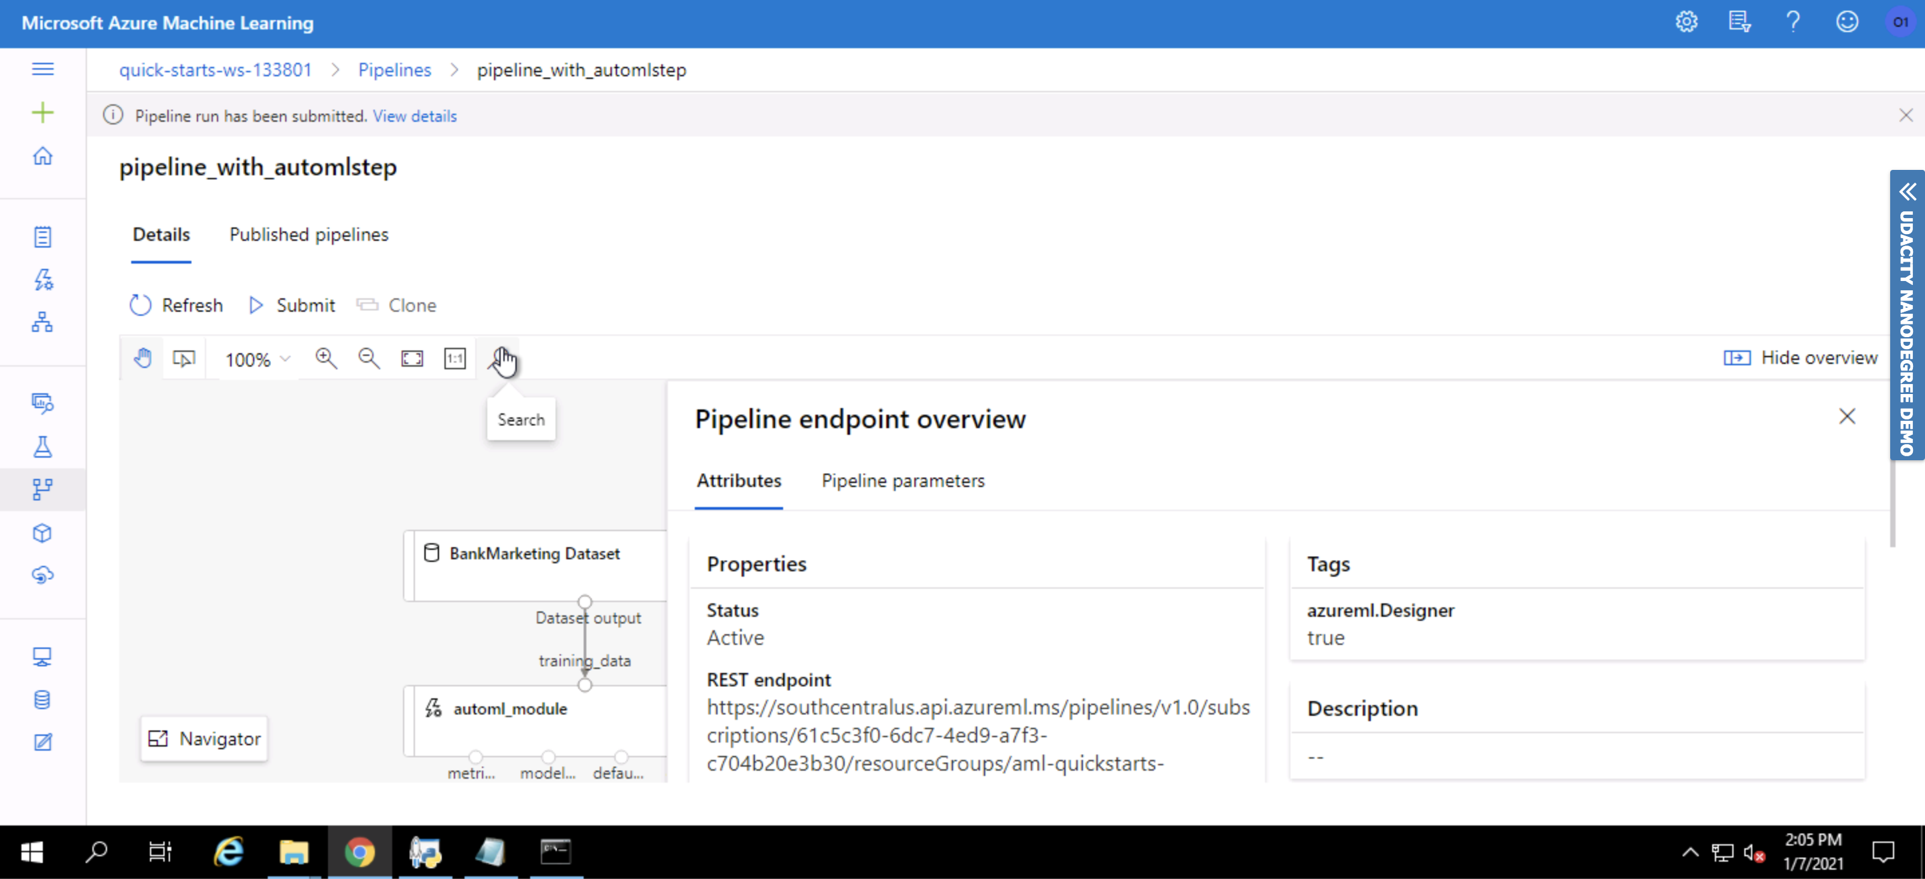Expand the Udacity Nanodegree Demo side panel
This screenshot has height=879, width=1925.
tap(1907, 192)
